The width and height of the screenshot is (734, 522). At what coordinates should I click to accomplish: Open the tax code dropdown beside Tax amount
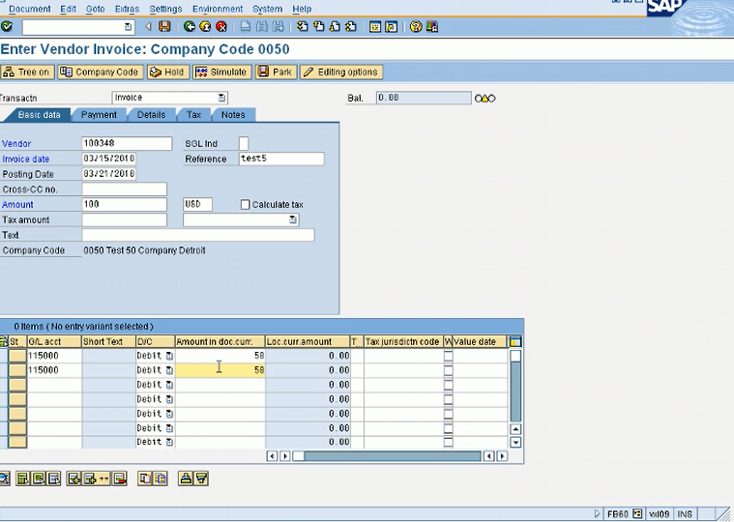click(x=293, y=219)
